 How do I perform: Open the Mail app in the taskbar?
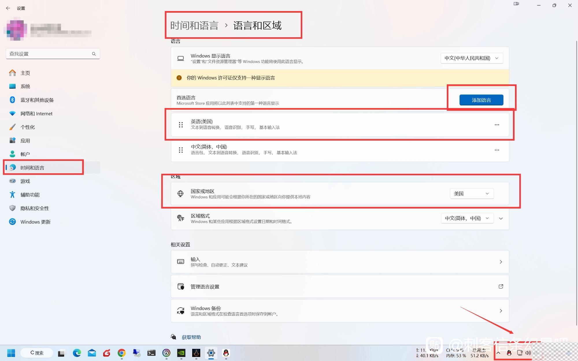coord(92,353)
